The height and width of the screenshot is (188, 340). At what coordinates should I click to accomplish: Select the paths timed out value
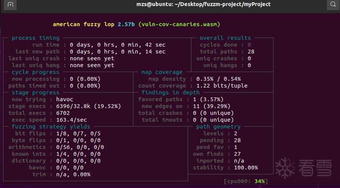(x=85, y=86)
